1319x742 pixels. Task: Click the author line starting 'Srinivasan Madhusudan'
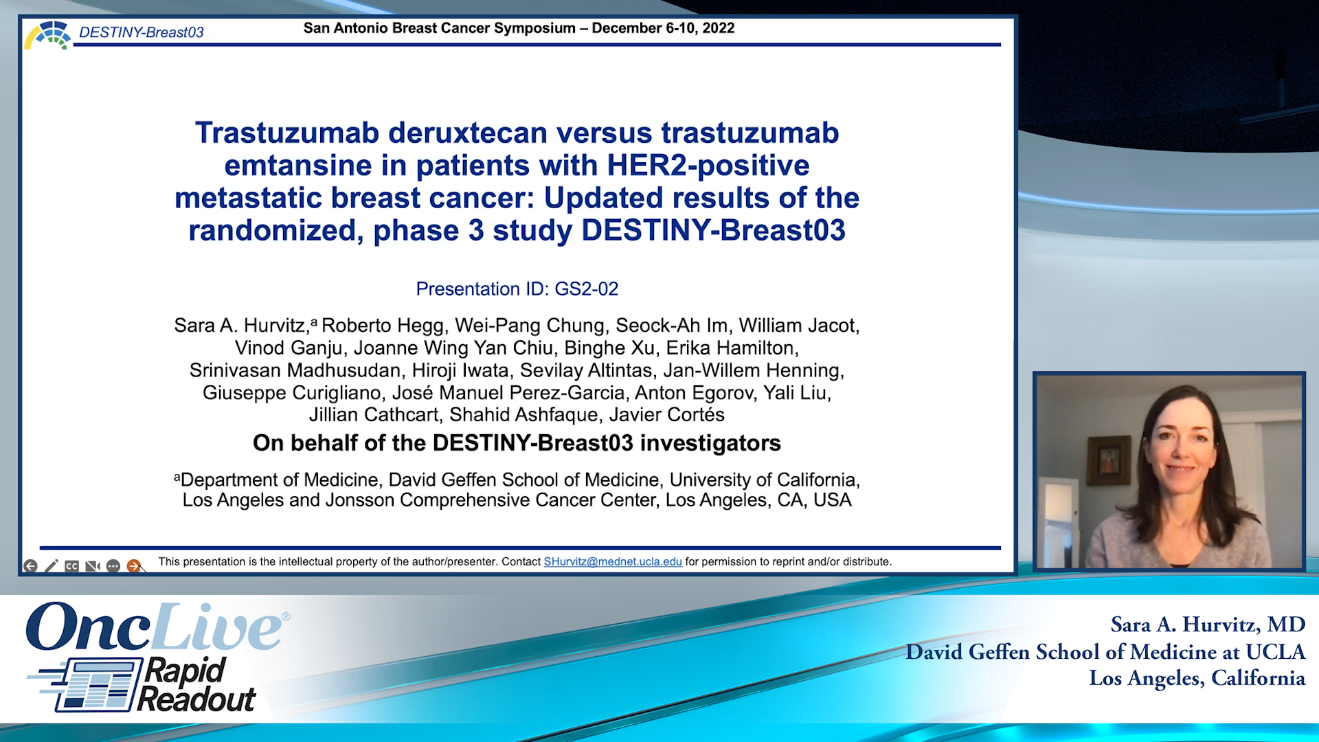point(517,370)
